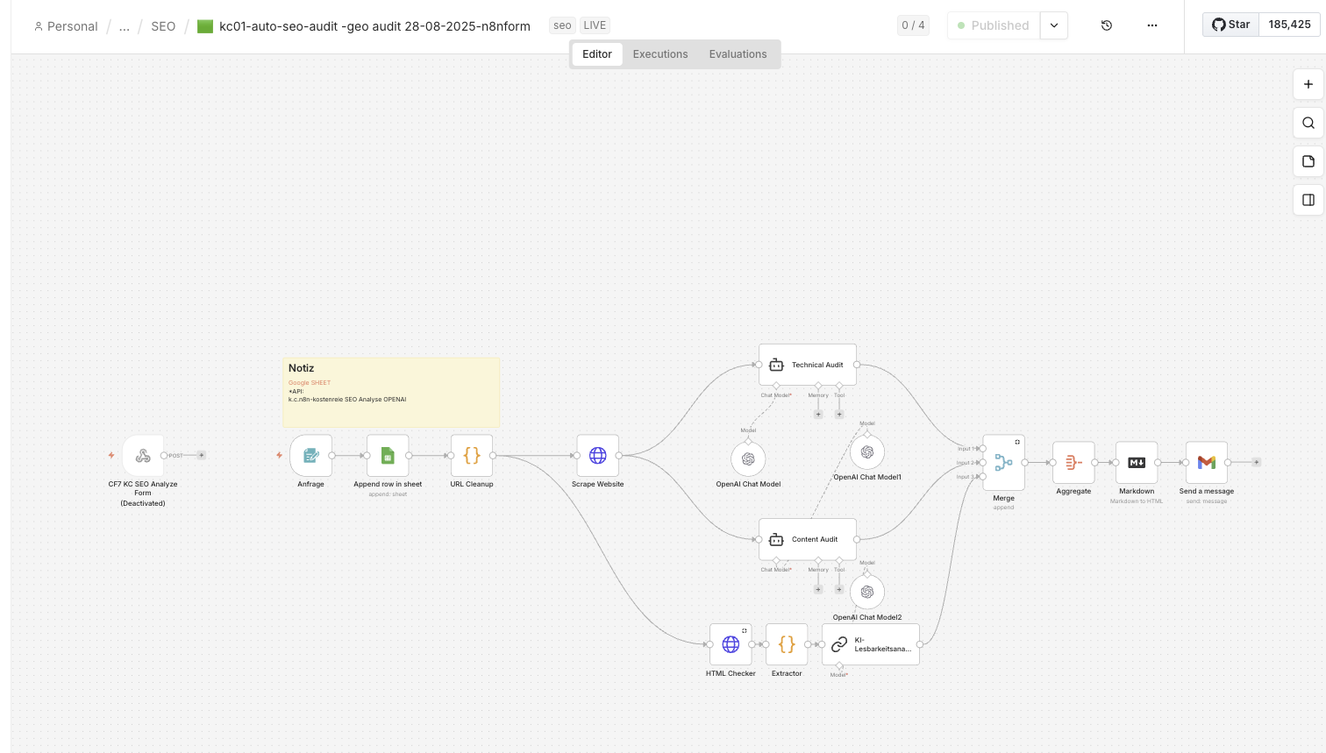Click the seo tag
Viewport: 1326px width, 753px height.
562,25
